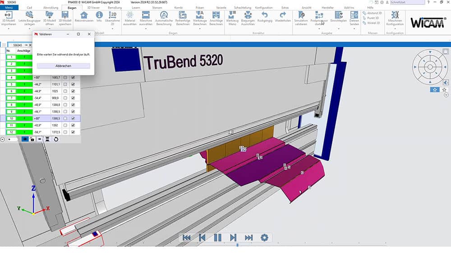
Task: Click the simulation timeline slider marker
Action: coord(237,245)
